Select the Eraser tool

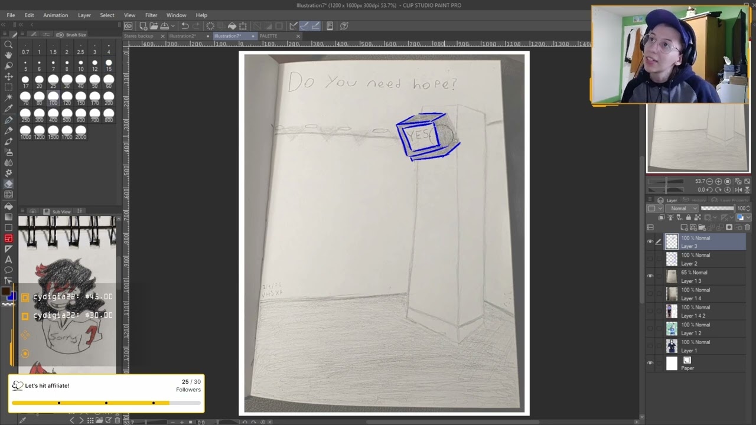(x=8, y=184)
